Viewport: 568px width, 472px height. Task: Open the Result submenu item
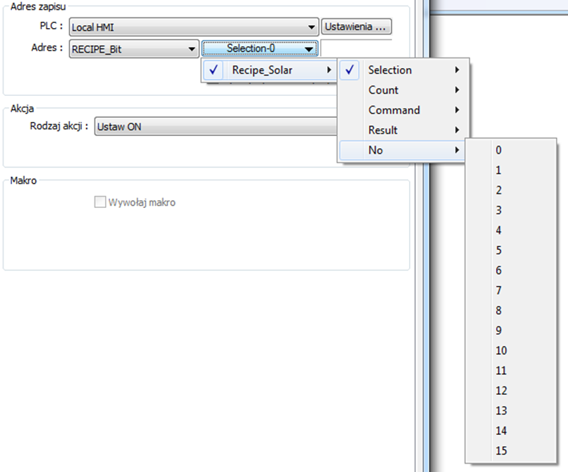pyautogui.click(x=403, y=130)
